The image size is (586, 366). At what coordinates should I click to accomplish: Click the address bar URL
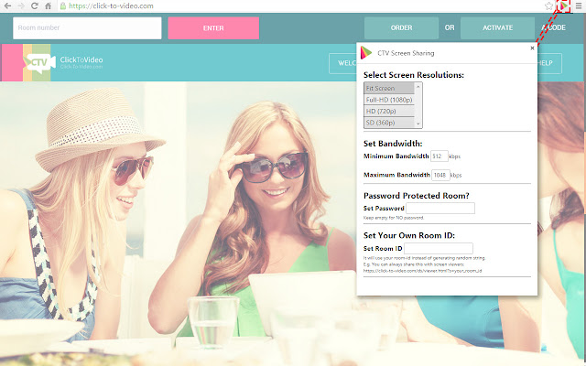(x=111, y=6)
